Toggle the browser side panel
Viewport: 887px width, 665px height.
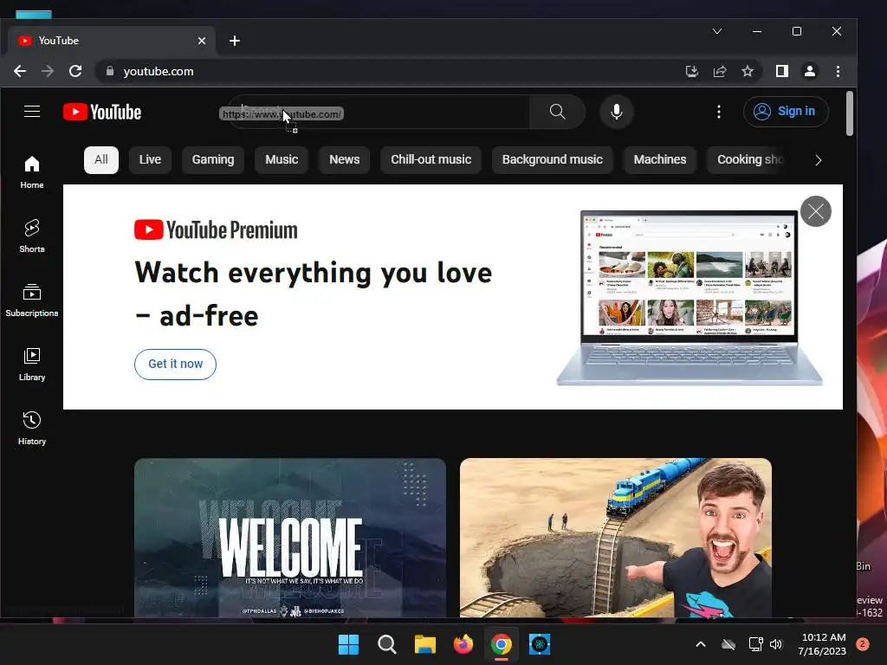782,71
